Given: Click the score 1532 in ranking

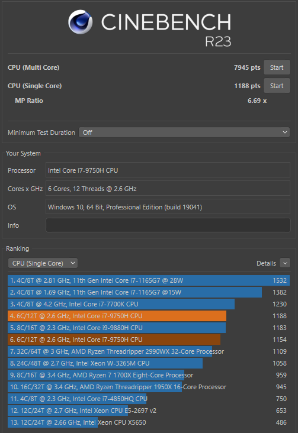Looking at the screenshot, I should point(280,280).
